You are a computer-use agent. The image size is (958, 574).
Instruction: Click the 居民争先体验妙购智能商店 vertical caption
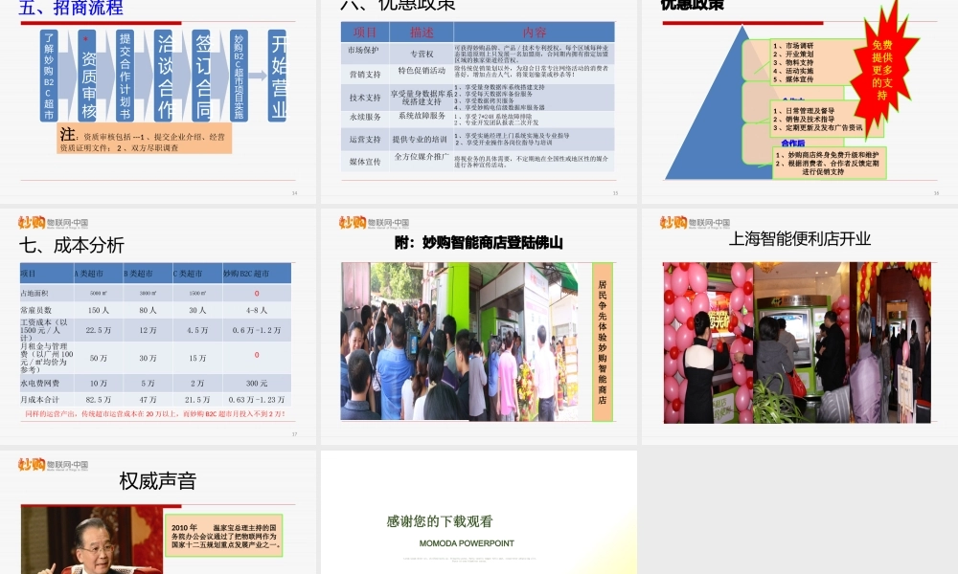(603, 342)
